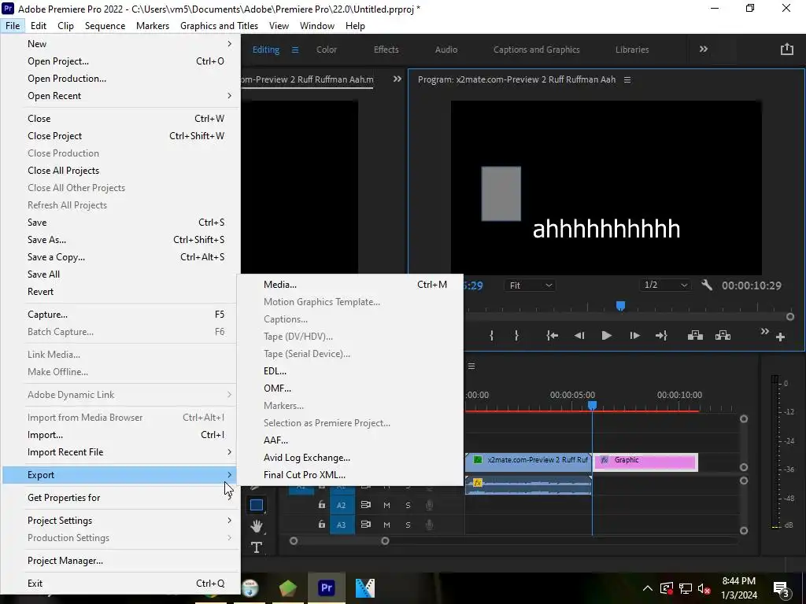The height and width of the screenshot is (604, 806).
Task: Toggle A3 track targeting
Action: tap(342, 525)
